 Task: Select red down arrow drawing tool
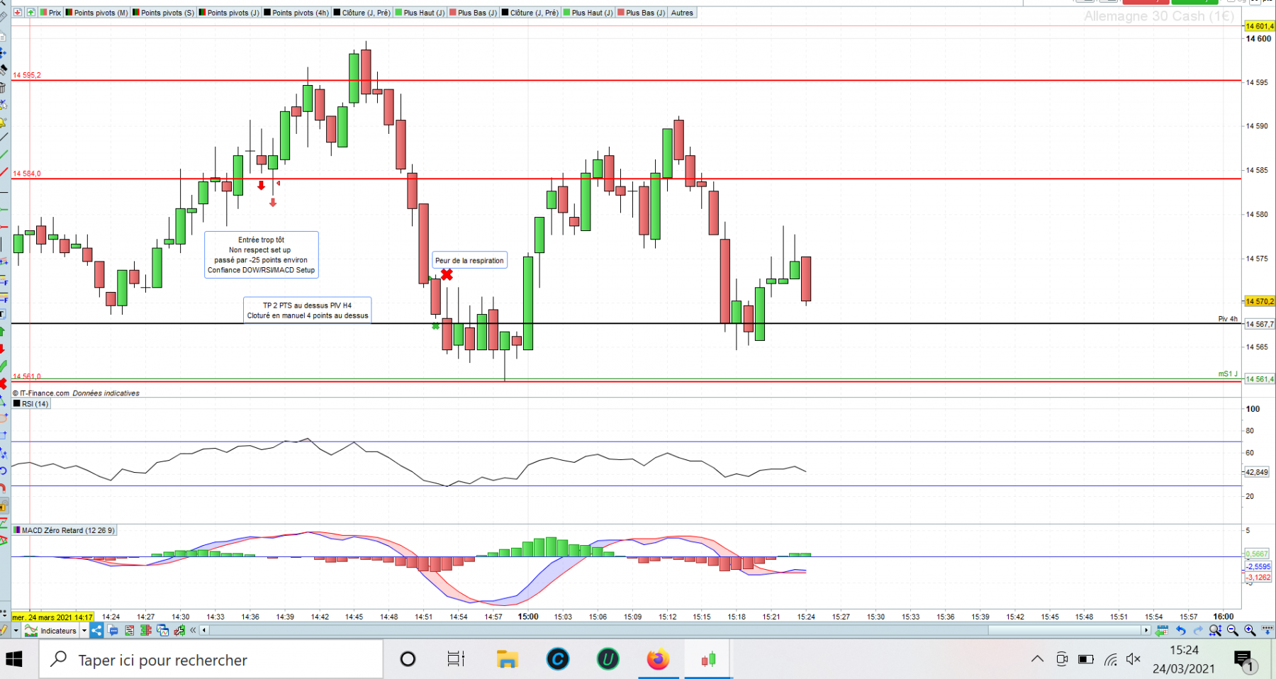pos(2,348)
